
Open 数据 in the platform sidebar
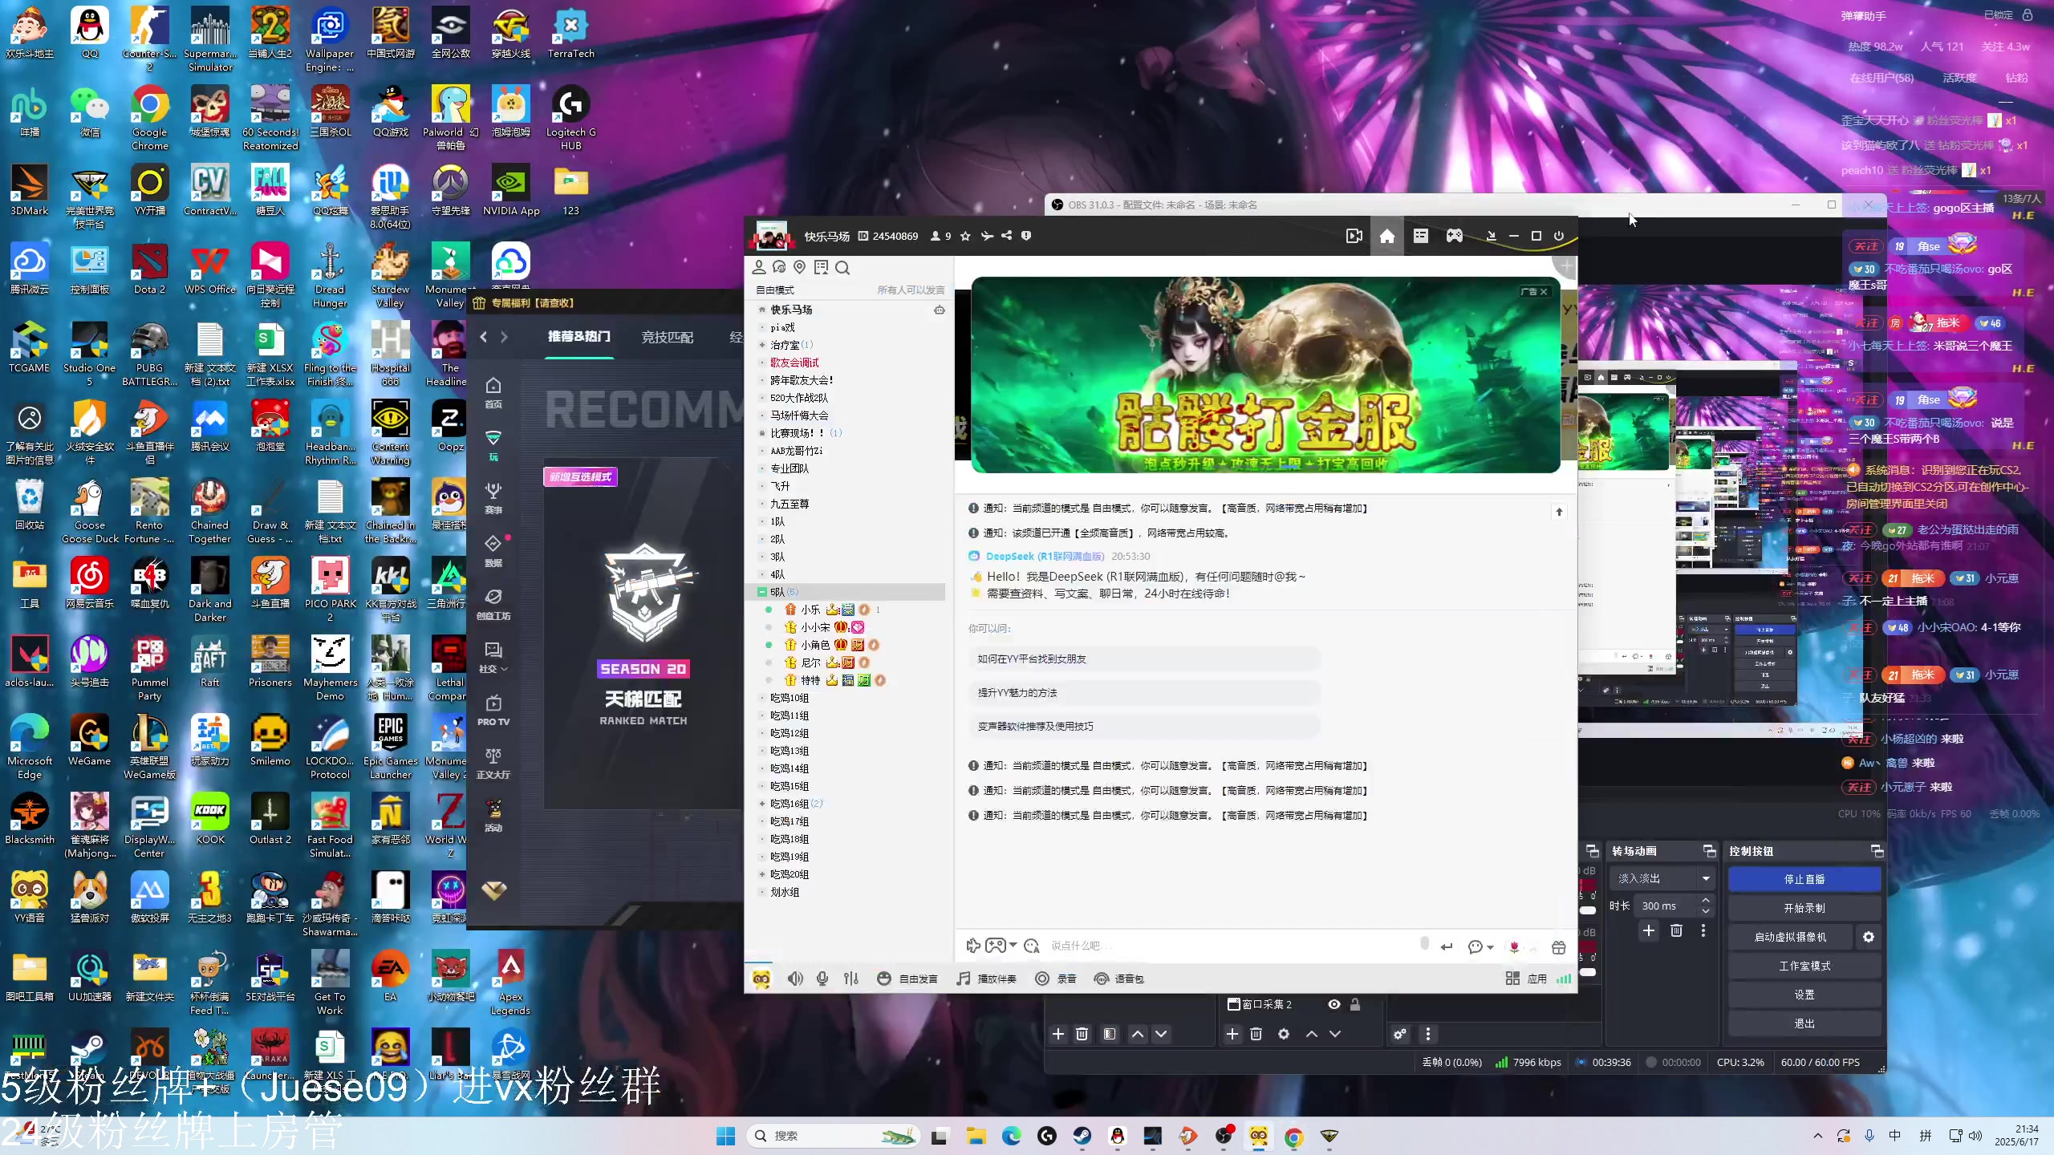point(493,552)
